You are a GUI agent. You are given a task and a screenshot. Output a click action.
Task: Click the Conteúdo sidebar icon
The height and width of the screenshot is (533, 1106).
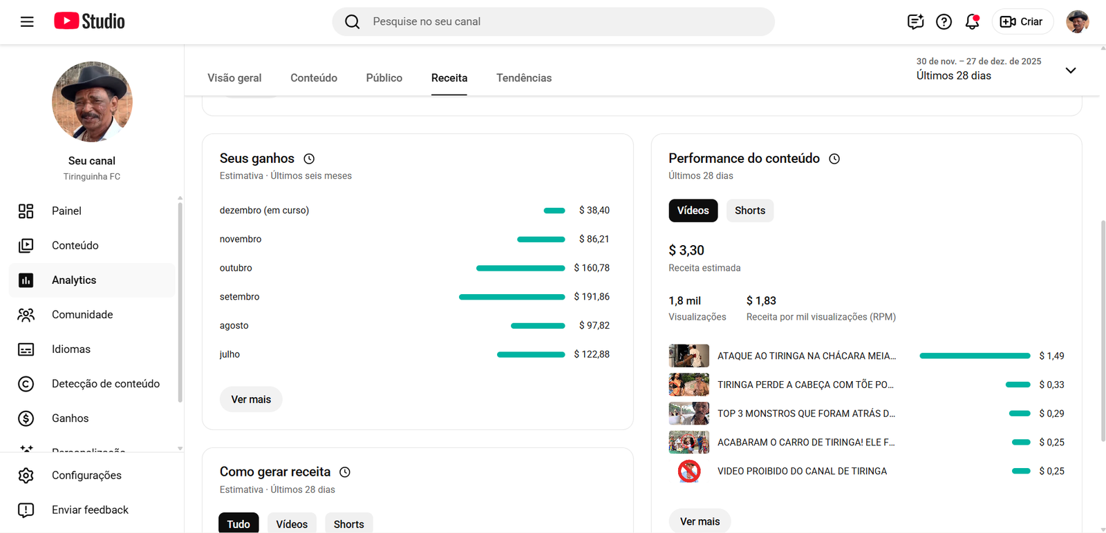click(26, 246)
